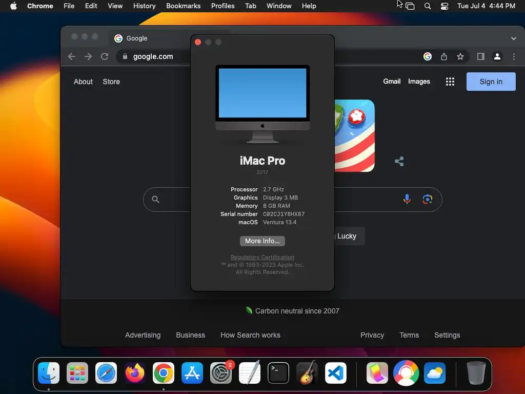Open the History menu
This screenshot has height=394, width=525.
pyautogui.click(x=144, y=6)
